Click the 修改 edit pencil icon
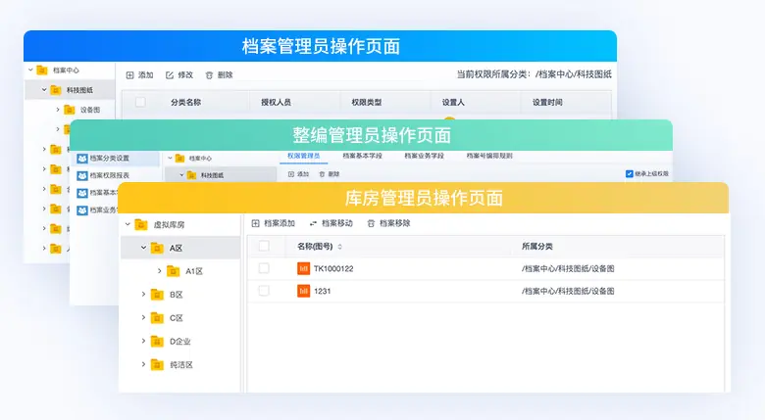 point(170,75)
